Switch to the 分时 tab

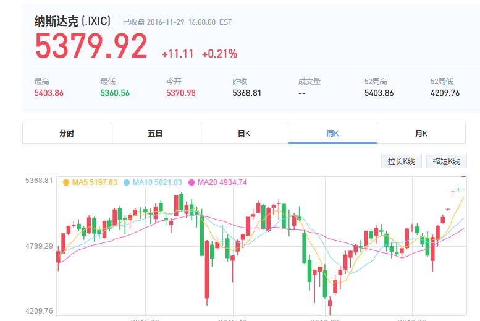[x=67, y=133]
